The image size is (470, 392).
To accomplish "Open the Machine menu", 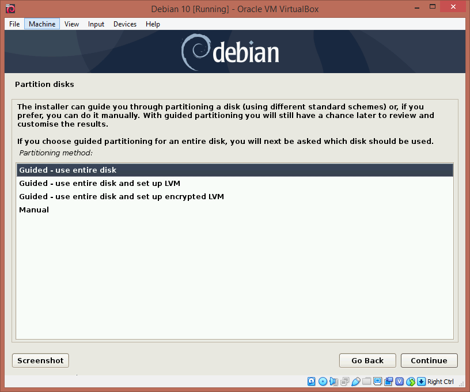I will click(42, 24).
